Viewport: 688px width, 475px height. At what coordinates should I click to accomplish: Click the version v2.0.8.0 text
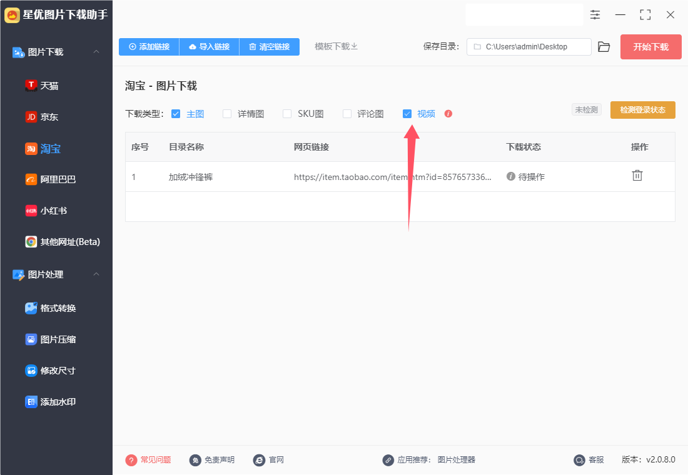click(x=649, y=459)
